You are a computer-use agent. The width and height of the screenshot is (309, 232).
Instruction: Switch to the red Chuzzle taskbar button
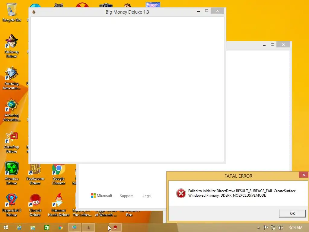[115, 227]
